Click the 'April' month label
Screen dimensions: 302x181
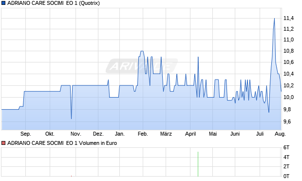[x=190, y=134]
